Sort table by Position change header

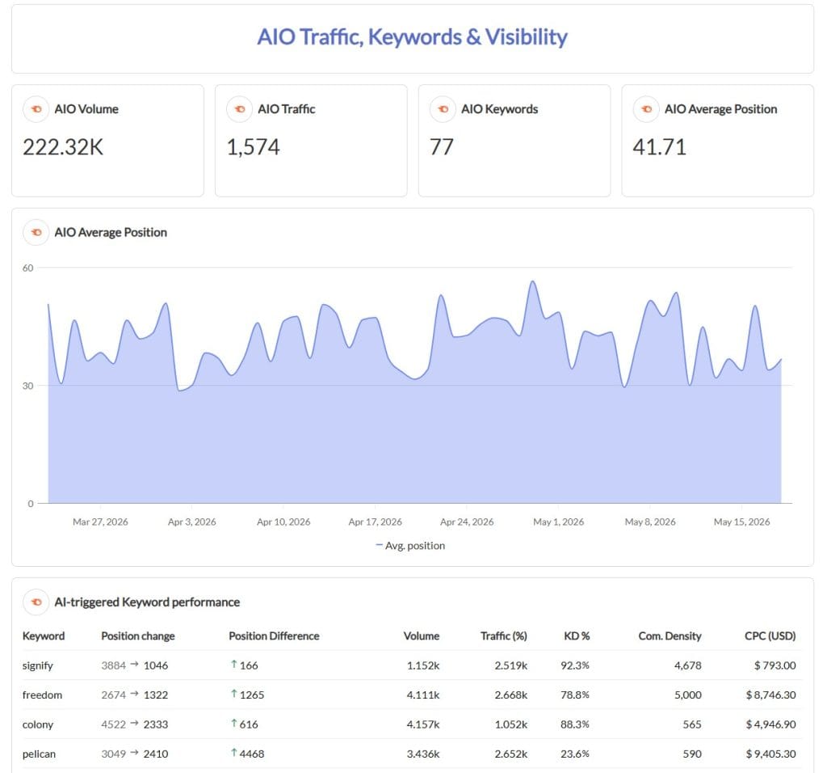click(x=137, y=636)
